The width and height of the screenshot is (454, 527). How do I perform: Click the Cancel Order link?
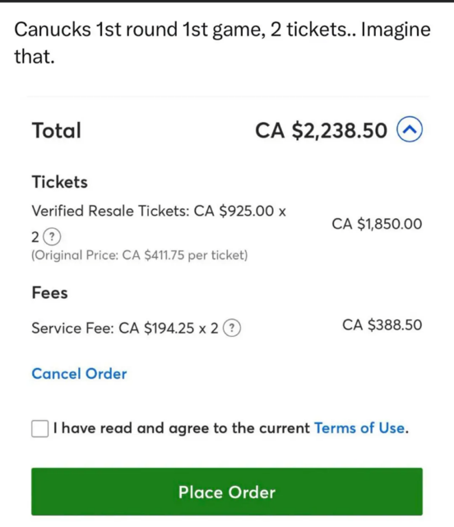(x=79, y=374)
